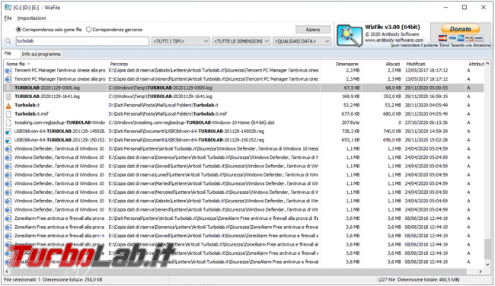Image resolution: width=495 pixels, height=286 pixels.
Task: Click in the search field containing turbolab
Action: 82,41
